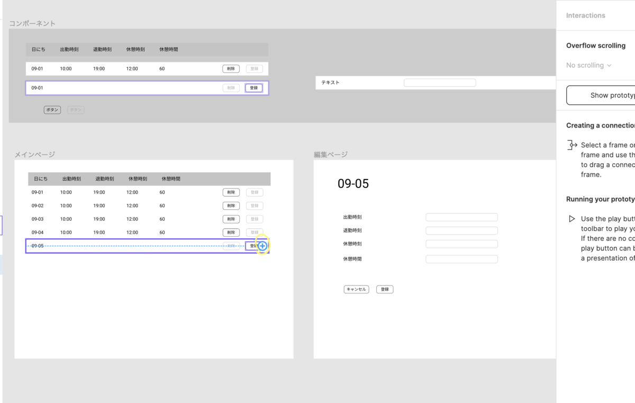Select the 退勤時刻 label on the edit page
This screenshot has width=635, height=403.
click(x=352, y=230)
